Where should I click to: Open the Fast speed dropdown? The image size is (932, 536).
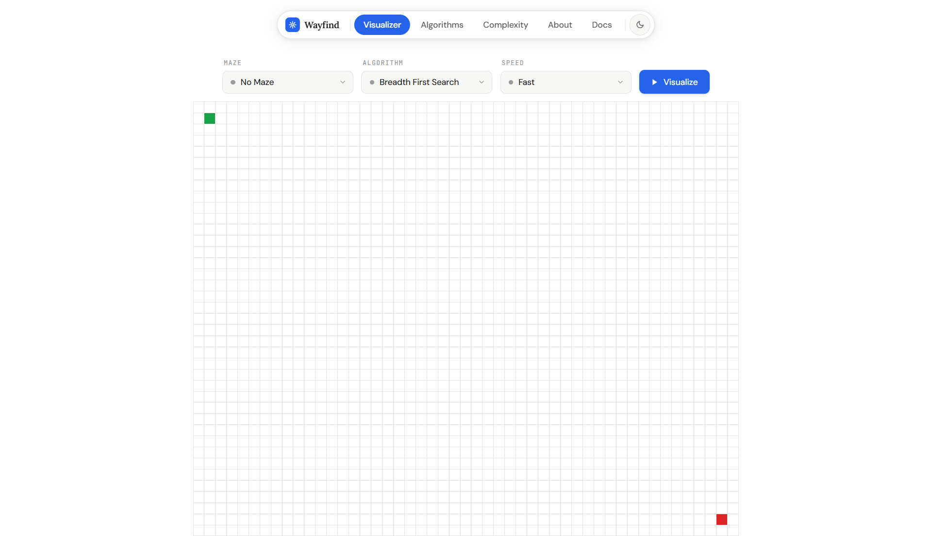(565, 82)
